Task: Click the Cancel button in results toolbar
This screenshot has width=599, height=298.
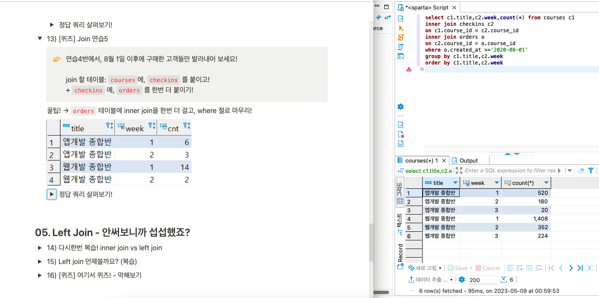Action: point(488,268)
